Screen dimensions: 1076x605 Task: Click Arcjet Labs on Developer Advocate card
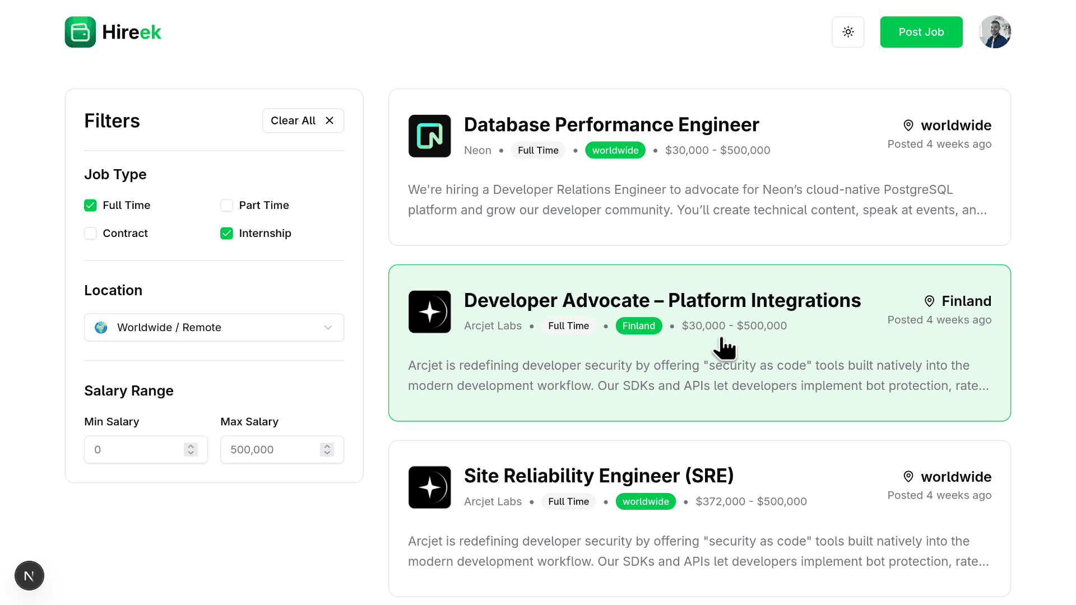[x=493, y=325]
